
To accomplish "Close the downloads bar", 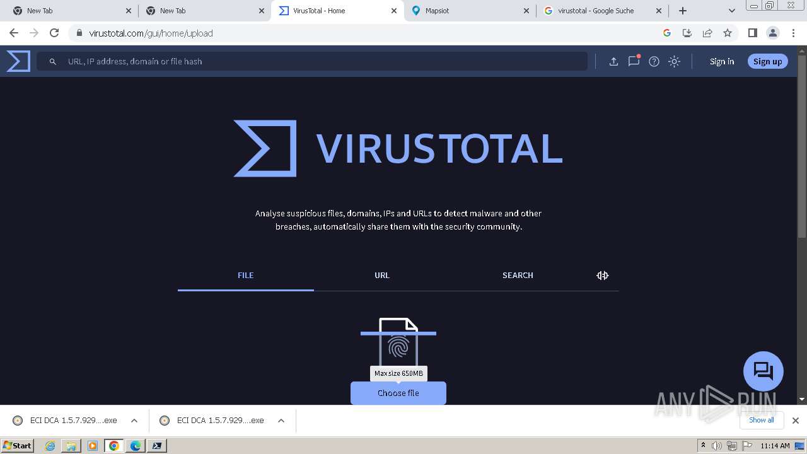I will pos(796,420).
